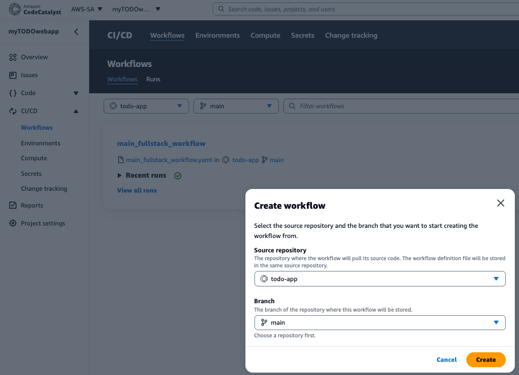Click the Overview grid icon
Viewport: 519px width, 375px height.
pyautogui.click(x=13, y=57)
